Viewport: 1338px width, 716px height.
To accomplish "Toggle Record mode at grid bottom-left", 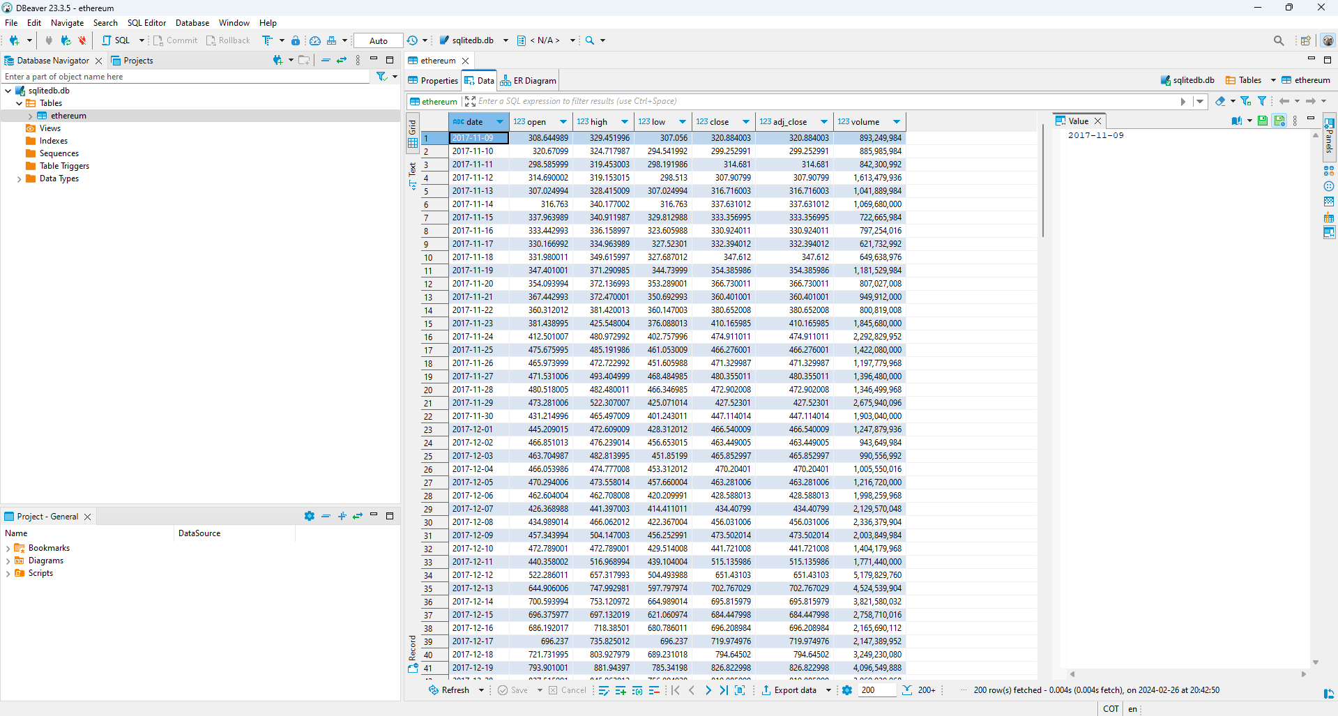I will 413,653.
